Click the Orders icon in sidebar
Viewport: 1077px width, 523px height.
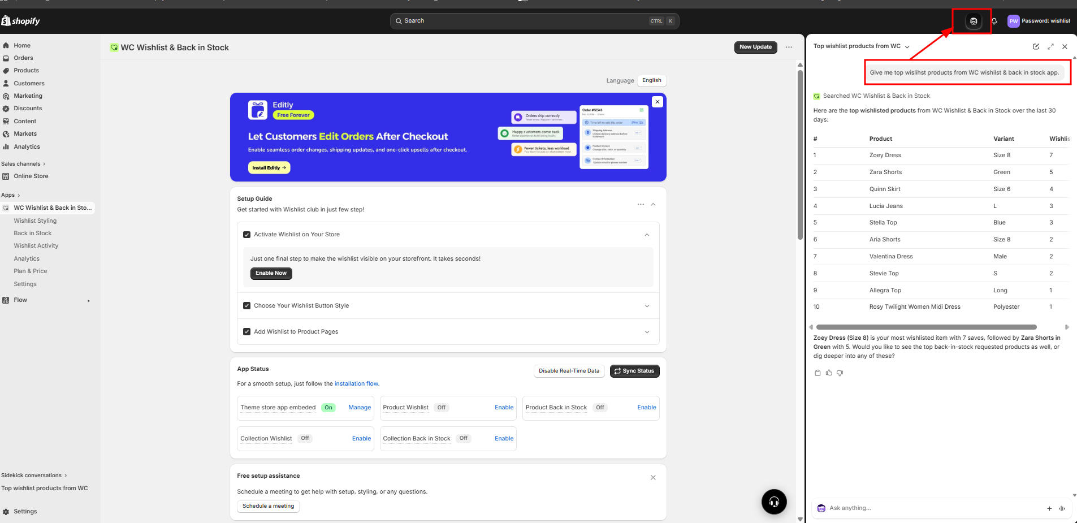(6, 58)
